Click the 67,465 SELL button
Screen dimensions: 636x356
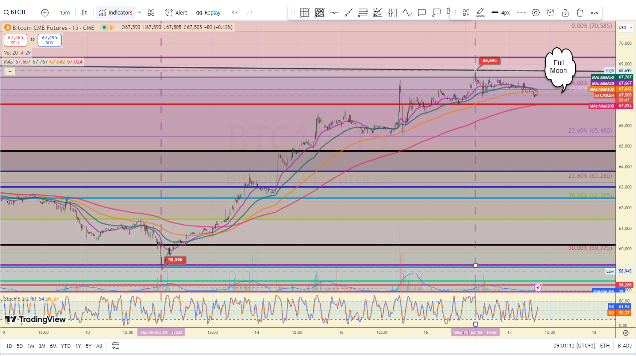(x=16, y=40)
